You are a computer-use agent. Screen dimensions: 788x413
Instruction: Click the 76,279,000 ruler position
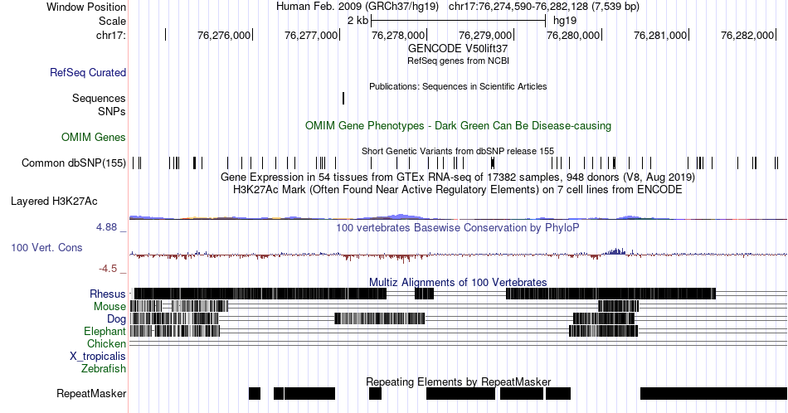[485, 35]
